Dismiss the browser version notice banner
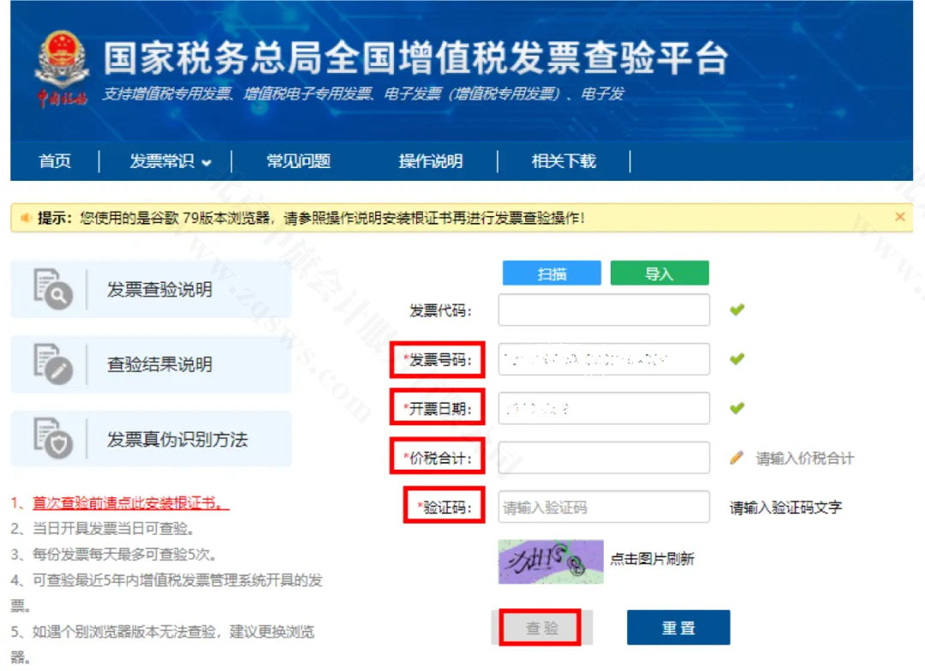Image resolution: width=925 pixels, height=671 pixels. click(899, 216)
